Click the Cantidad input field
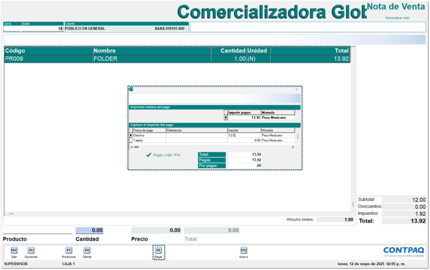The image size is (430, 270). pos(89,231)
